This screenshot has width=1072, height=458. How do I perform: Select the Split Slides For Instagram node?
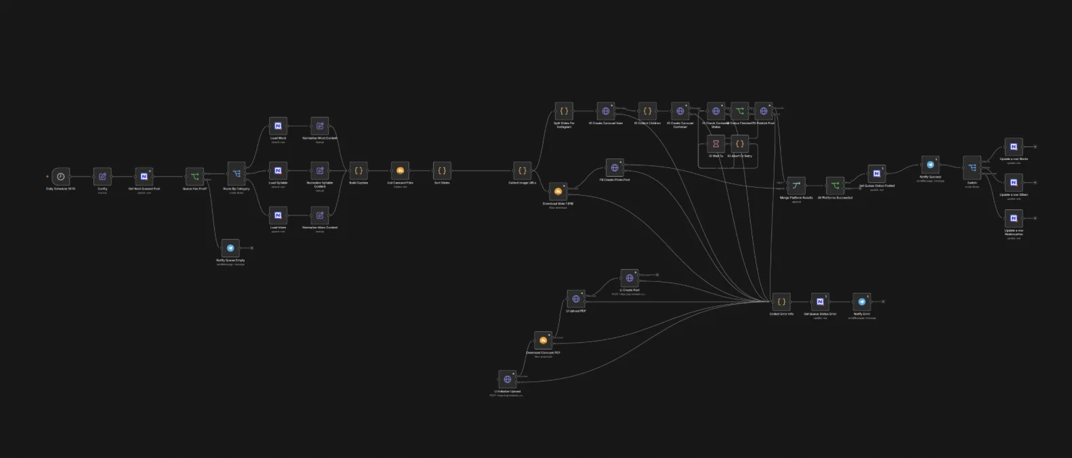click(x=564, y=111)
